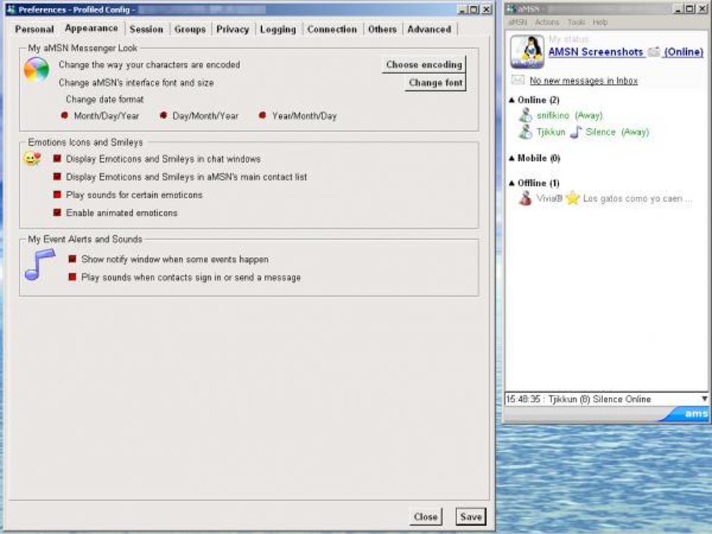Switch to the Connection tab
Image resolution: width=712 pixels, height=534 pixels.
[x=332, y=29]
